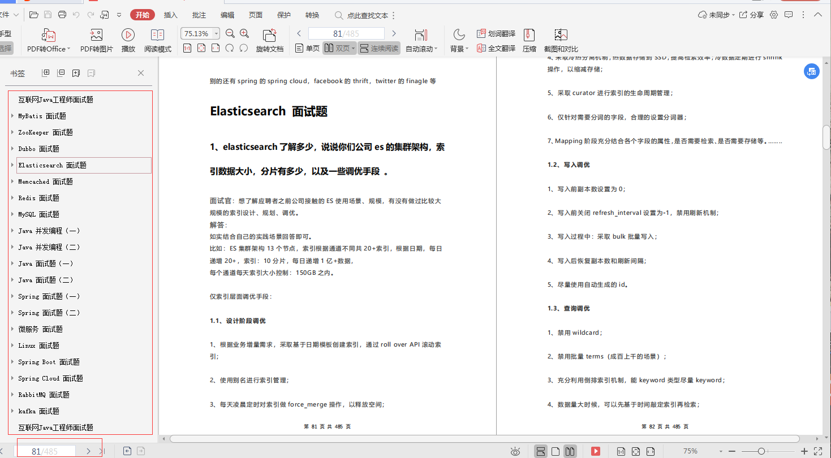
Task: Open the settings gear icon at top right
Action: coord(774,15)
